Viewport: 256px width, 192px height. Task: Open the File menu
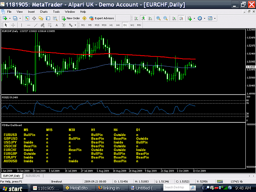point(9,11)
